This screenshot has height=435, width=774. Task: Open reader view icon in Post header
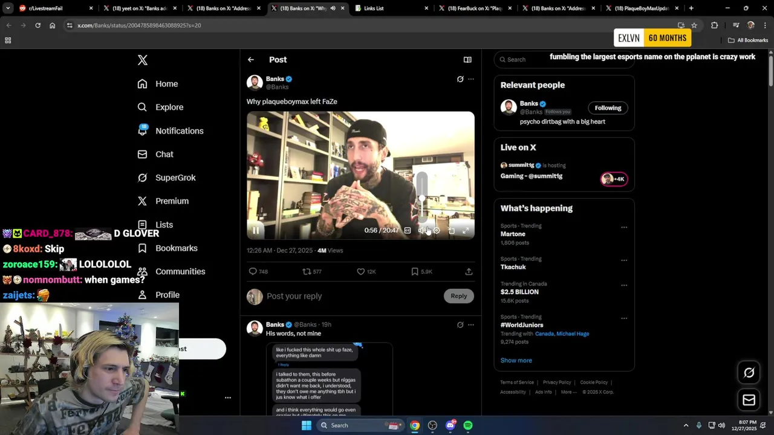[x=467, y=60]
